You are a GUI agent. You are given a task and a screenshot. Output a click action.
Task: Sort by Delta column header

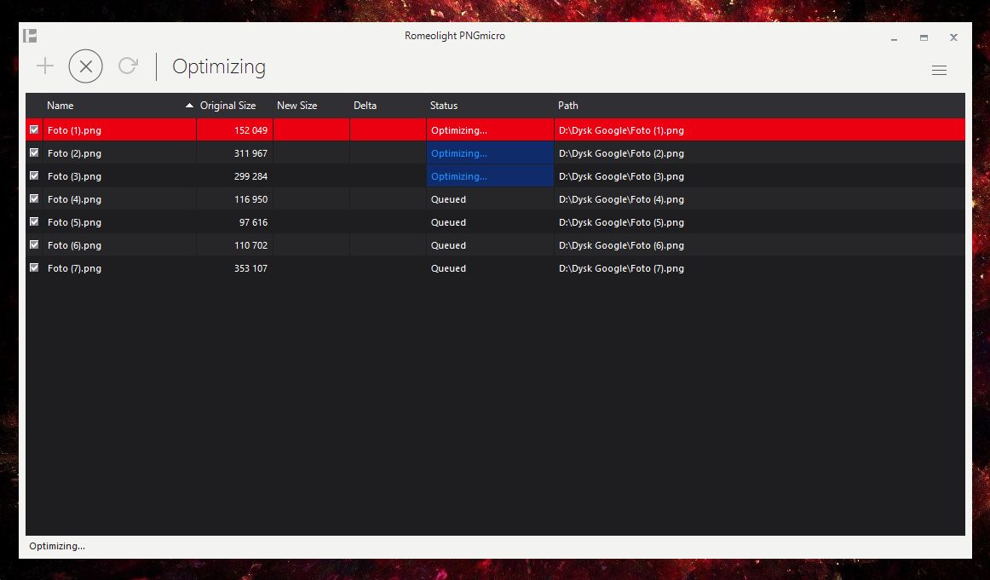coord(365,106)
